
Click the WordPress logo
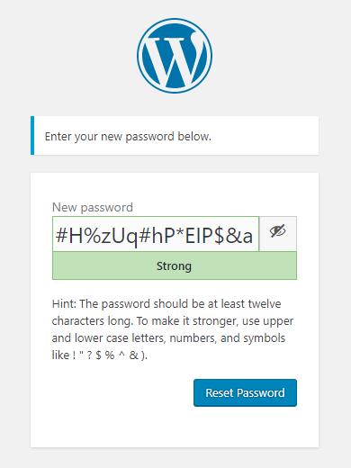[175, 56]
